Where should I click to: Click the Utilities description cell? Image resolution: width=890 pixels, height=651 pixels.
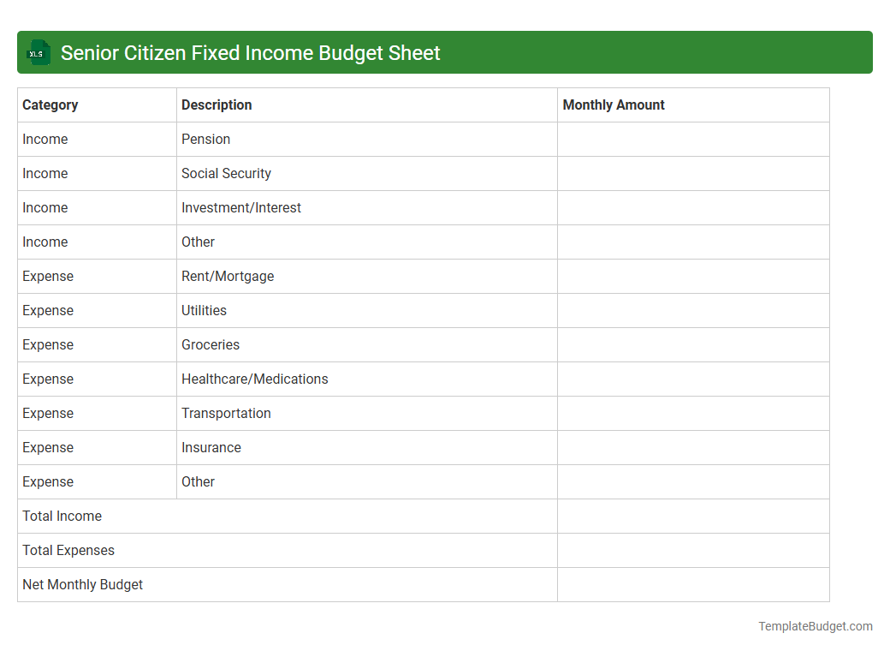click(204, 310)
